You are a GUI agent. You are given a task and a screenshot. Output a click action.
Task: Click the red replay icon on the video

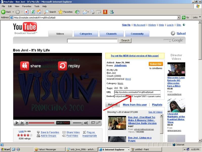point(62,66)
